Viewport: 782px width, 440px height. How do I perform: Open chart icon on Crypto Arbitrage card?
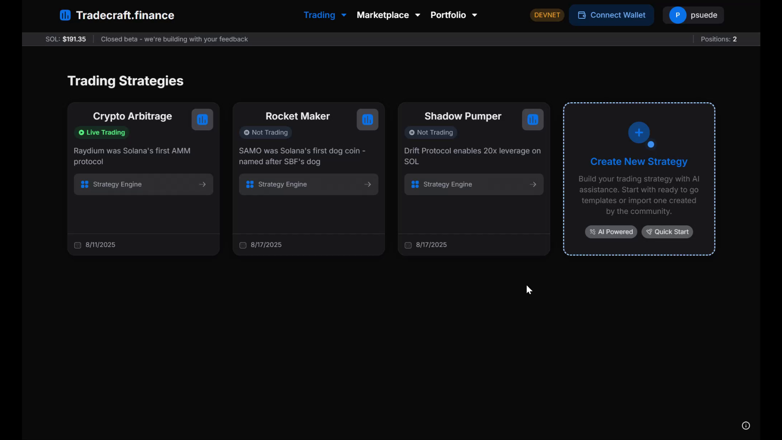202,120
